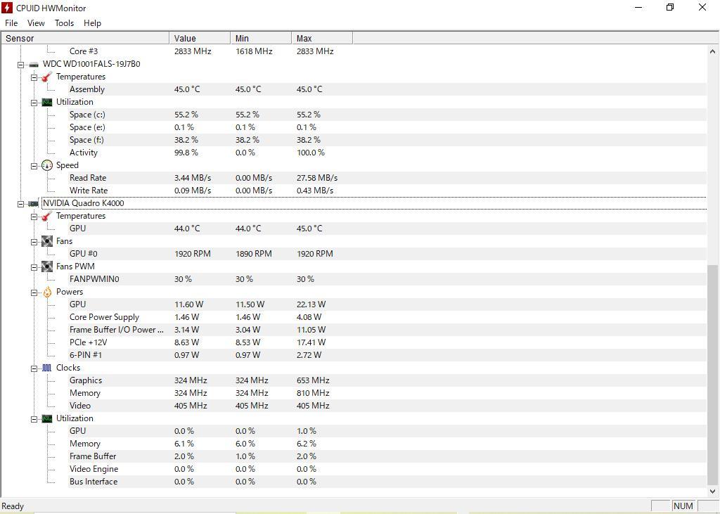Open the File menu

point(11,23)
